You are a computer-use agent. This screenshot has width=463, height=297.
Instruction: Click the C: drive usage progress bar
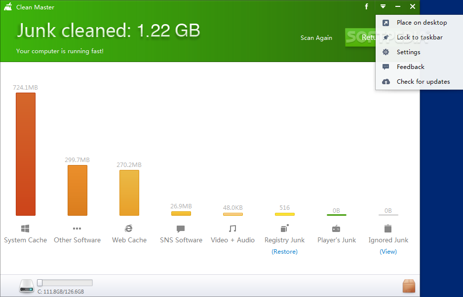coord(65,283)
